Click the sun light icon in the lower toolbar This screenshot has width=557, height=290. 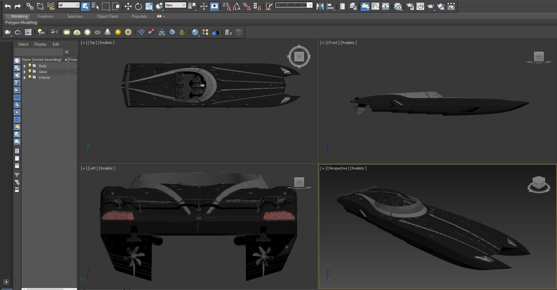pos(118,32)
